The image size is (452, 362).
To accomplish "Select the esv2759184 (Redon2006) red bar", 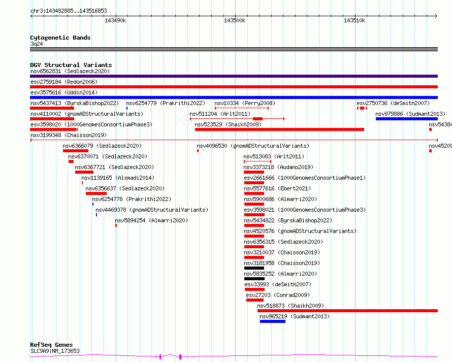I will (234, 87).
